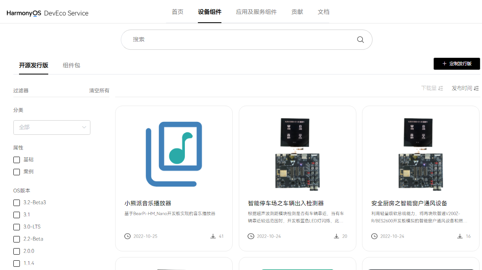Viewport: 482px width, 270px height.
Task: Enable the 基础 filter checkbox
Action: point(16,159)
